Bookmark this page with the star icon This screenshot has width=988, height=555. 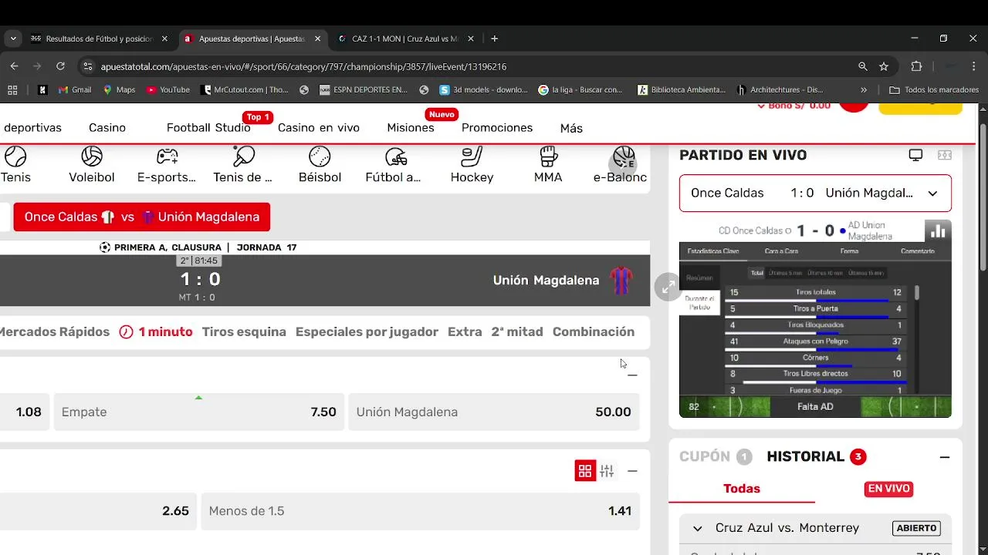coord(884,66)
